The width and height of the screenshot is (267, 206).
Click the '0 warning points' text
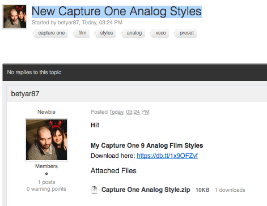coord(46,189)
